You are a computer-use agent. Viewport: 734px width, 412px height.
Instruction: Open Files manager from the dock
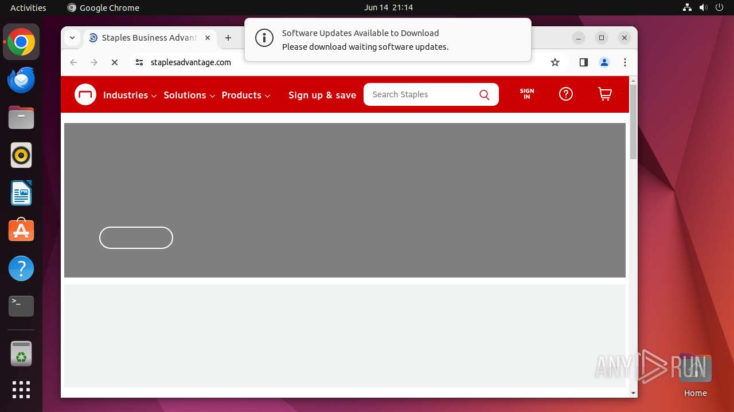(21, 117)
